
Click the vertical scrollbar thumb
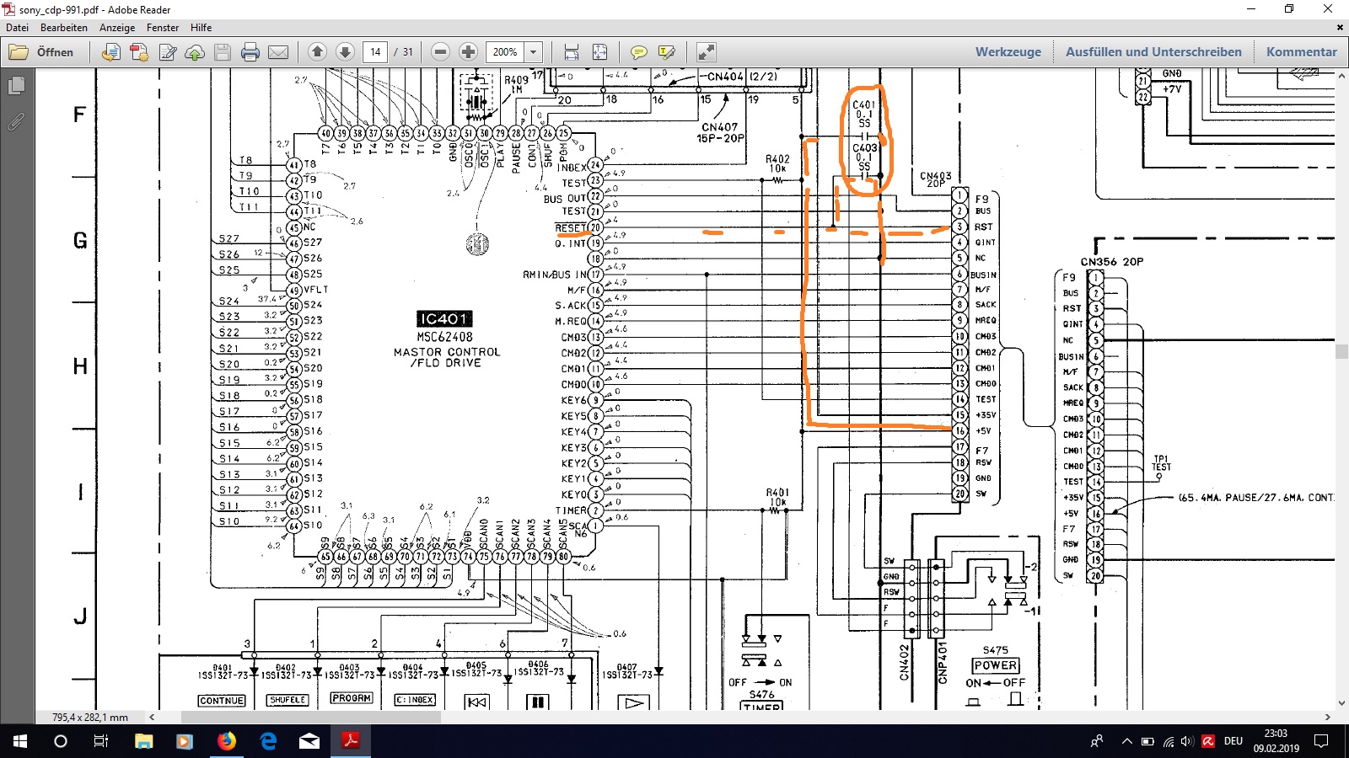point(1341,350)
